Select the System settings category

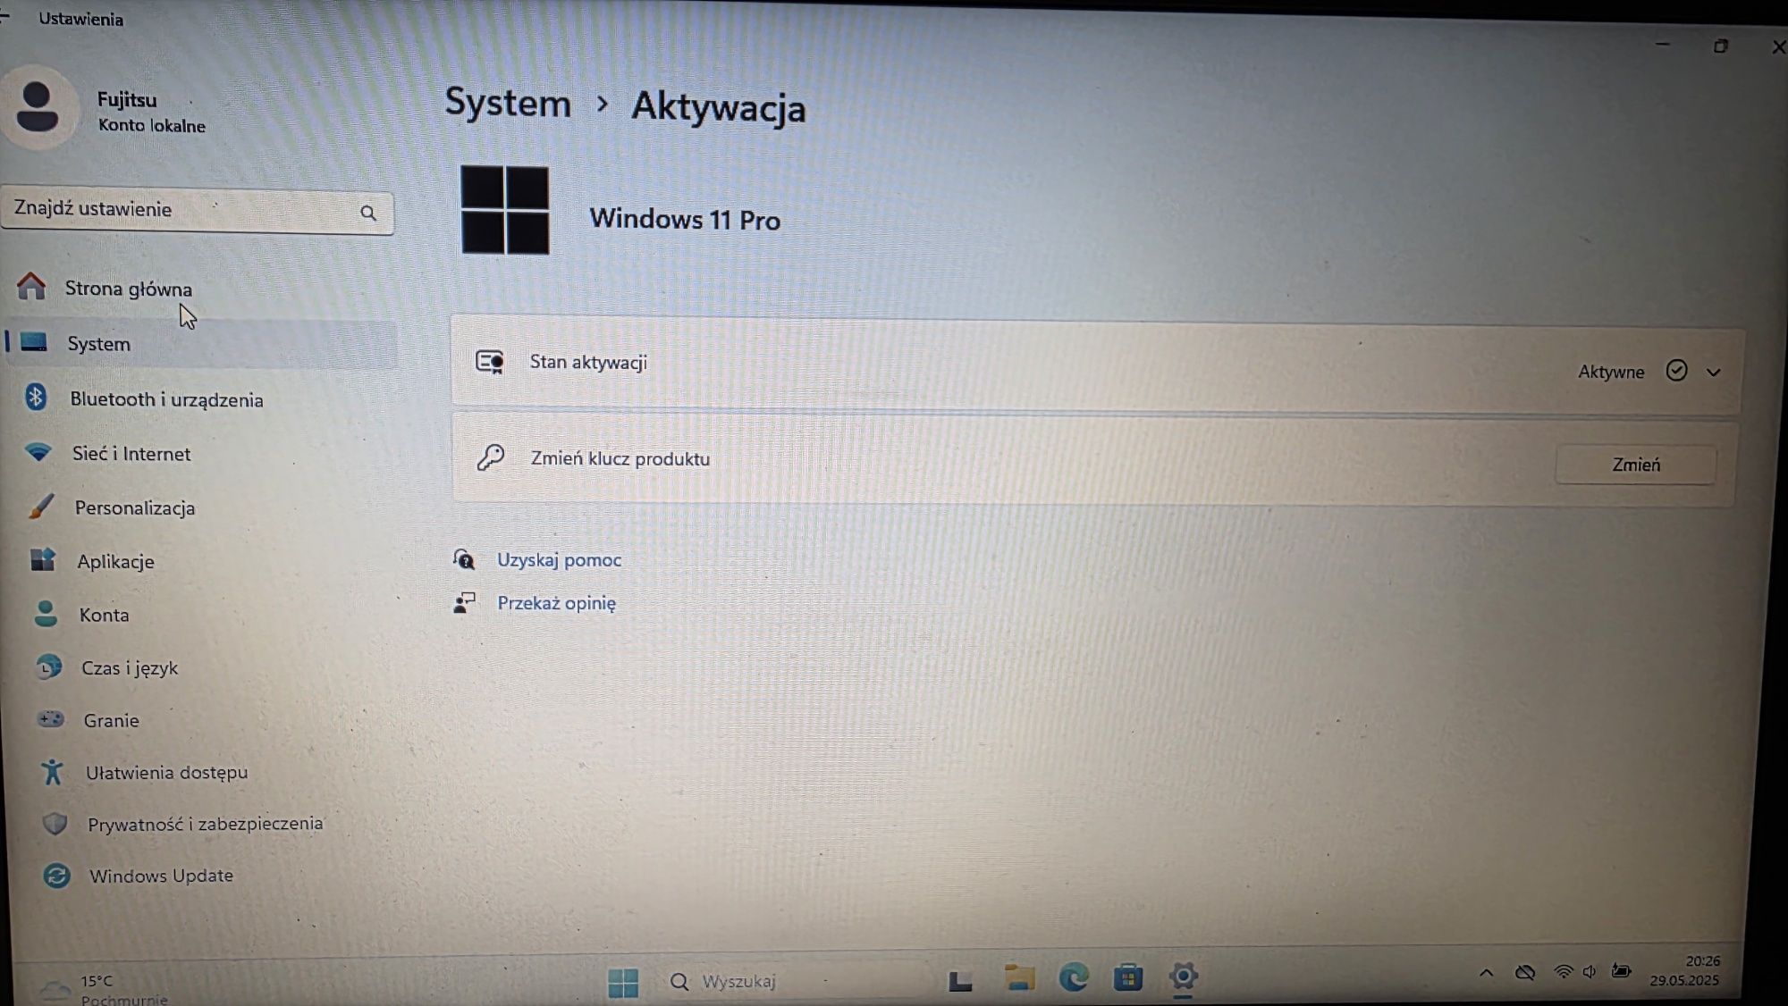point(200,344)
